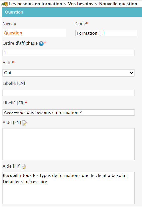Click the Libellé [FR] field with question text
Screen dimensions: 142x207
(x=69, y=112)
